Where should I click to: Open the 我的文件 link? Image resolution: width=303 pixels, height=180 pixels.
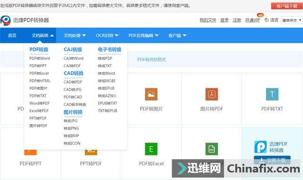(208, 20)
